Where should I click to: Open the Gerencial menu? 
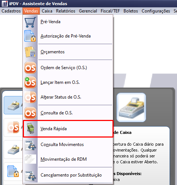click(88, 11)
